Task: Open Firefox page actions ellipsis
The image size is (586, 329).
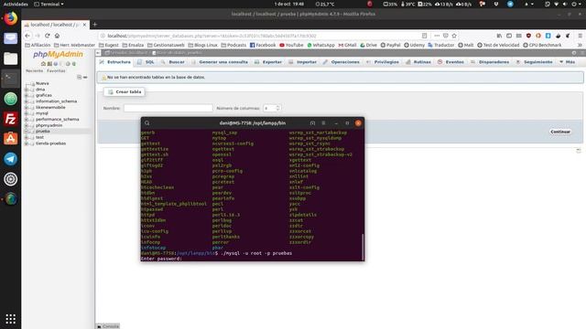Action: point(437,36)
